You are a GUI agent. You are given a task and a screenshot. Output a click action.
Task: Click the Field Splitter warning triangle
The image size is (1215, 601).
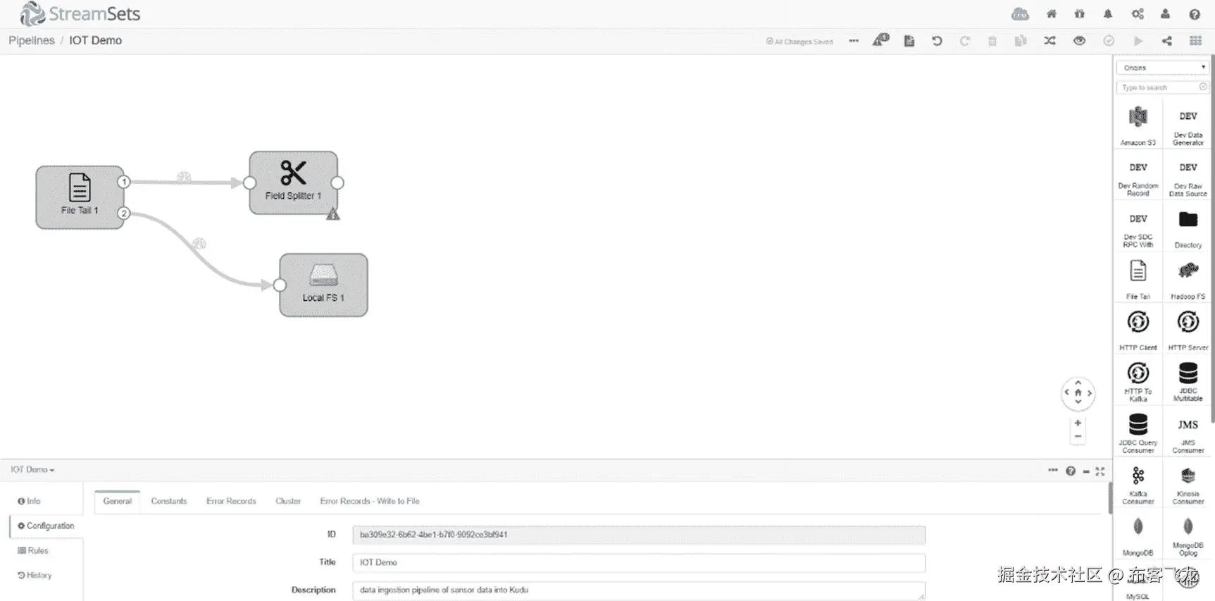(333, 213)
